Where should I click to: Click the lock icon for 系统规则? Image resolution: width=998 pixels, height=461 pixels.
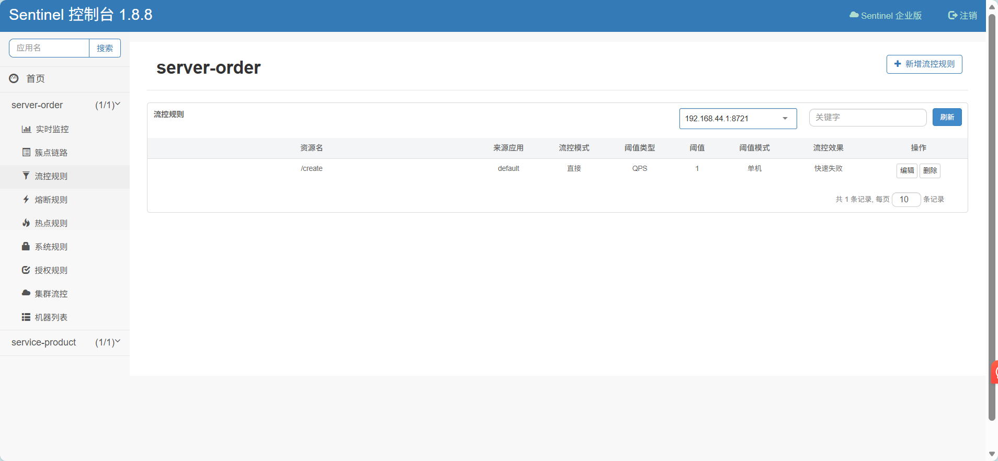26,246
